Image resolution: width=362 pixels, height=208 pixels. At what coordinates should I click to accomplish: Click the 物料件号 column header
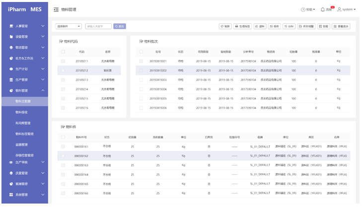(x=81, y=137)
